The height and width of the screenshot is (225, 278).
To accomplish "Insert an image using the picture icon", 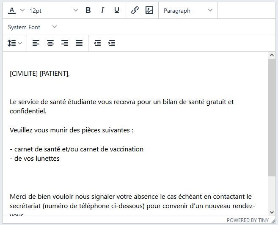I will pos(149,11).
